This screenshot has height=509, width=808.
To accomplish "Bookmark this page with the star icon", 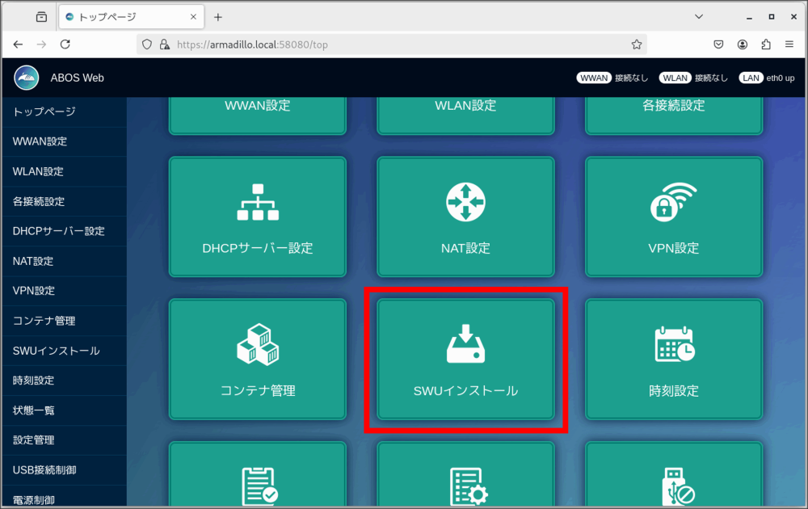I will point(637,44).
